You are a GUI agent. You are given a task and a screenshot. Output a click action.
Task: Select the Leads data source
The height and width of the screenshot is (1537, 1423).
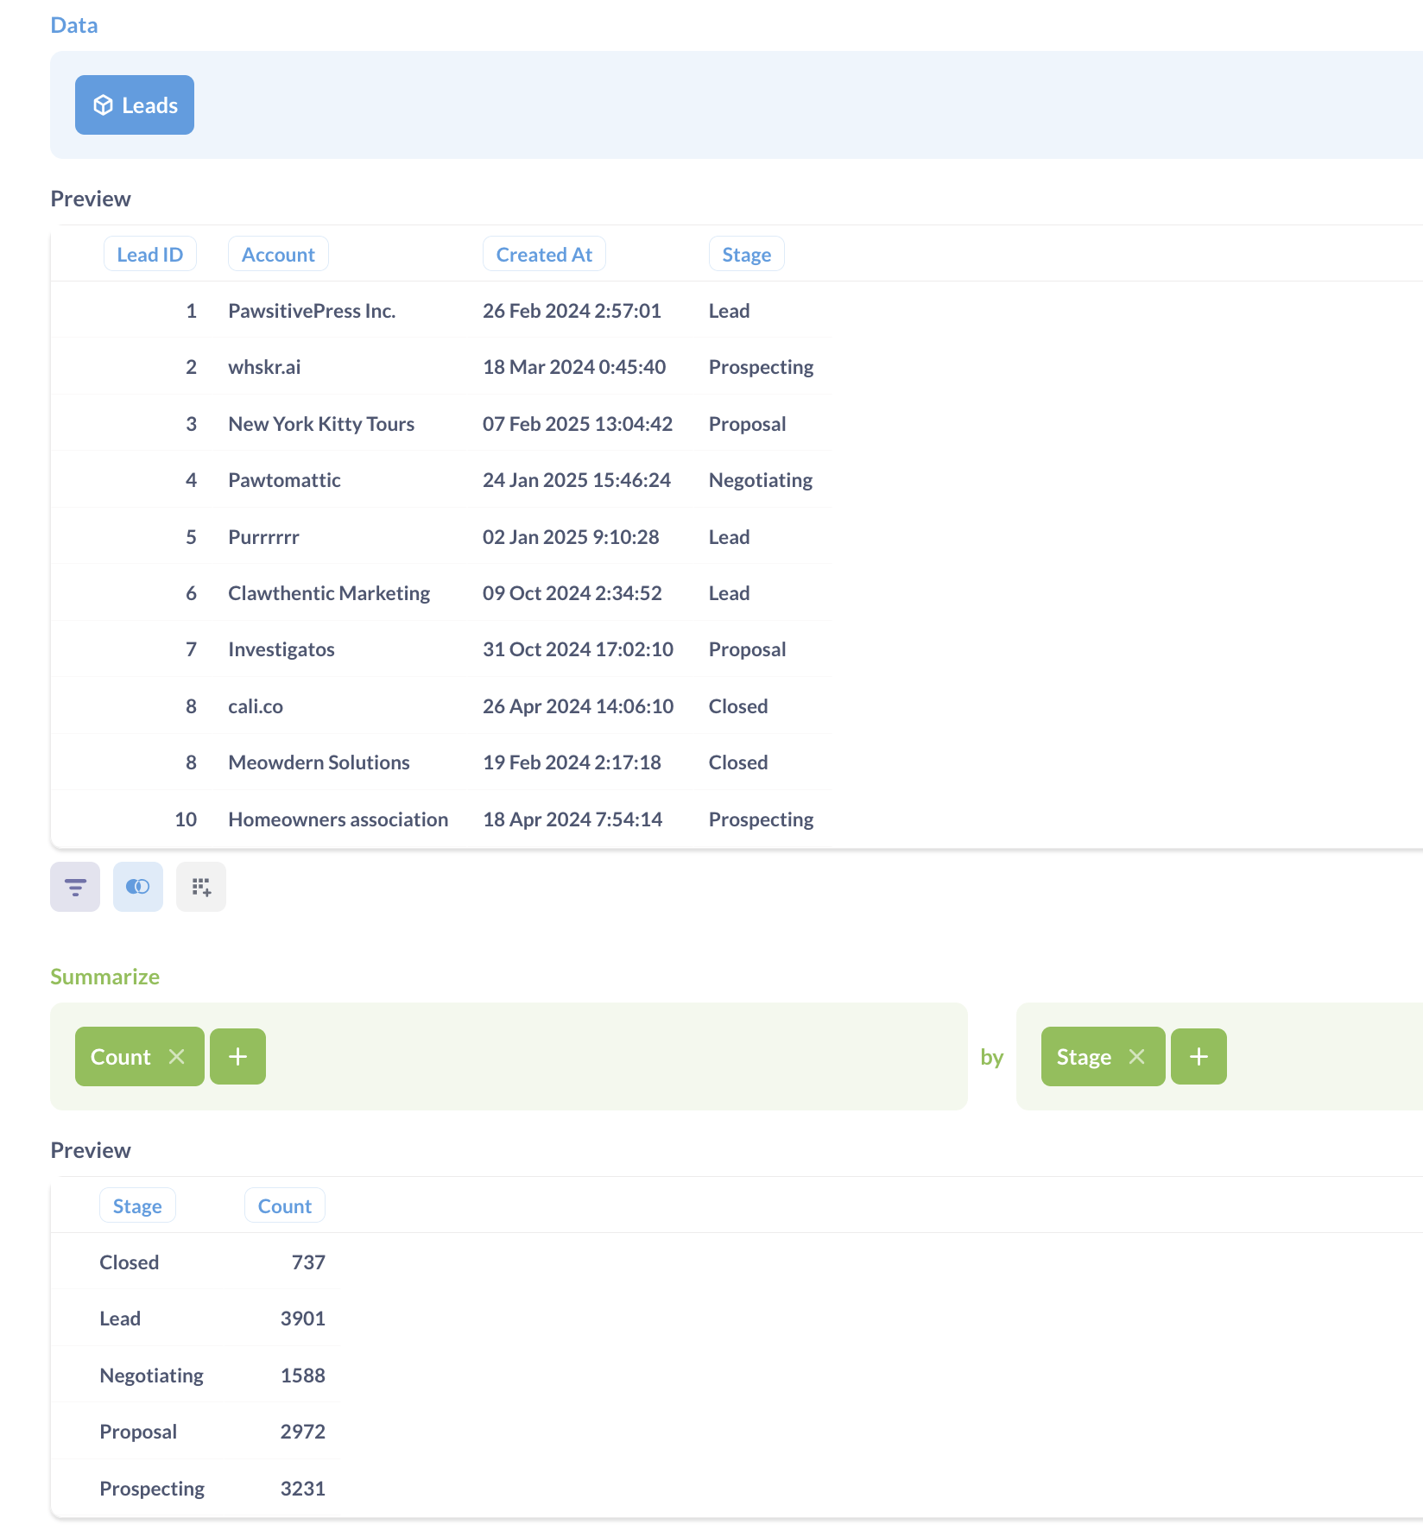134,104
